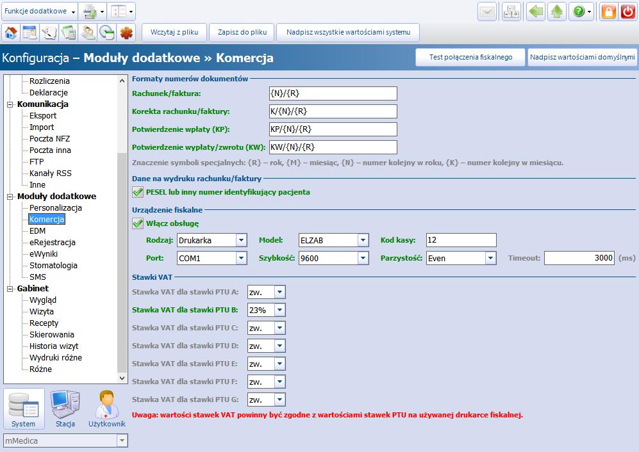Open the patients (people) toolbar icon
The width and height of the screenshot is (639, 452).
(88, 33)
